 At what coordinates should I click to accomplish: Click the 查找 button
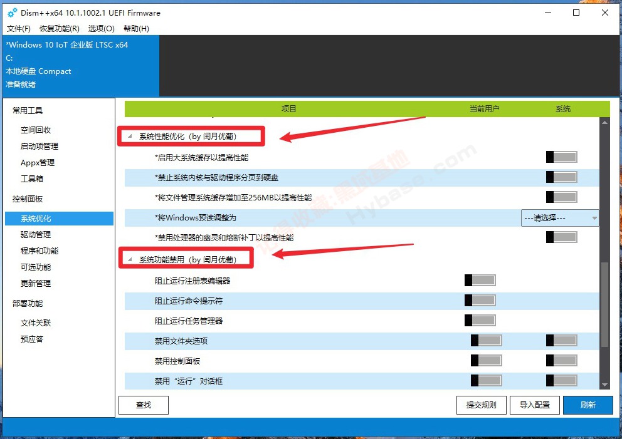coord(144,405)
